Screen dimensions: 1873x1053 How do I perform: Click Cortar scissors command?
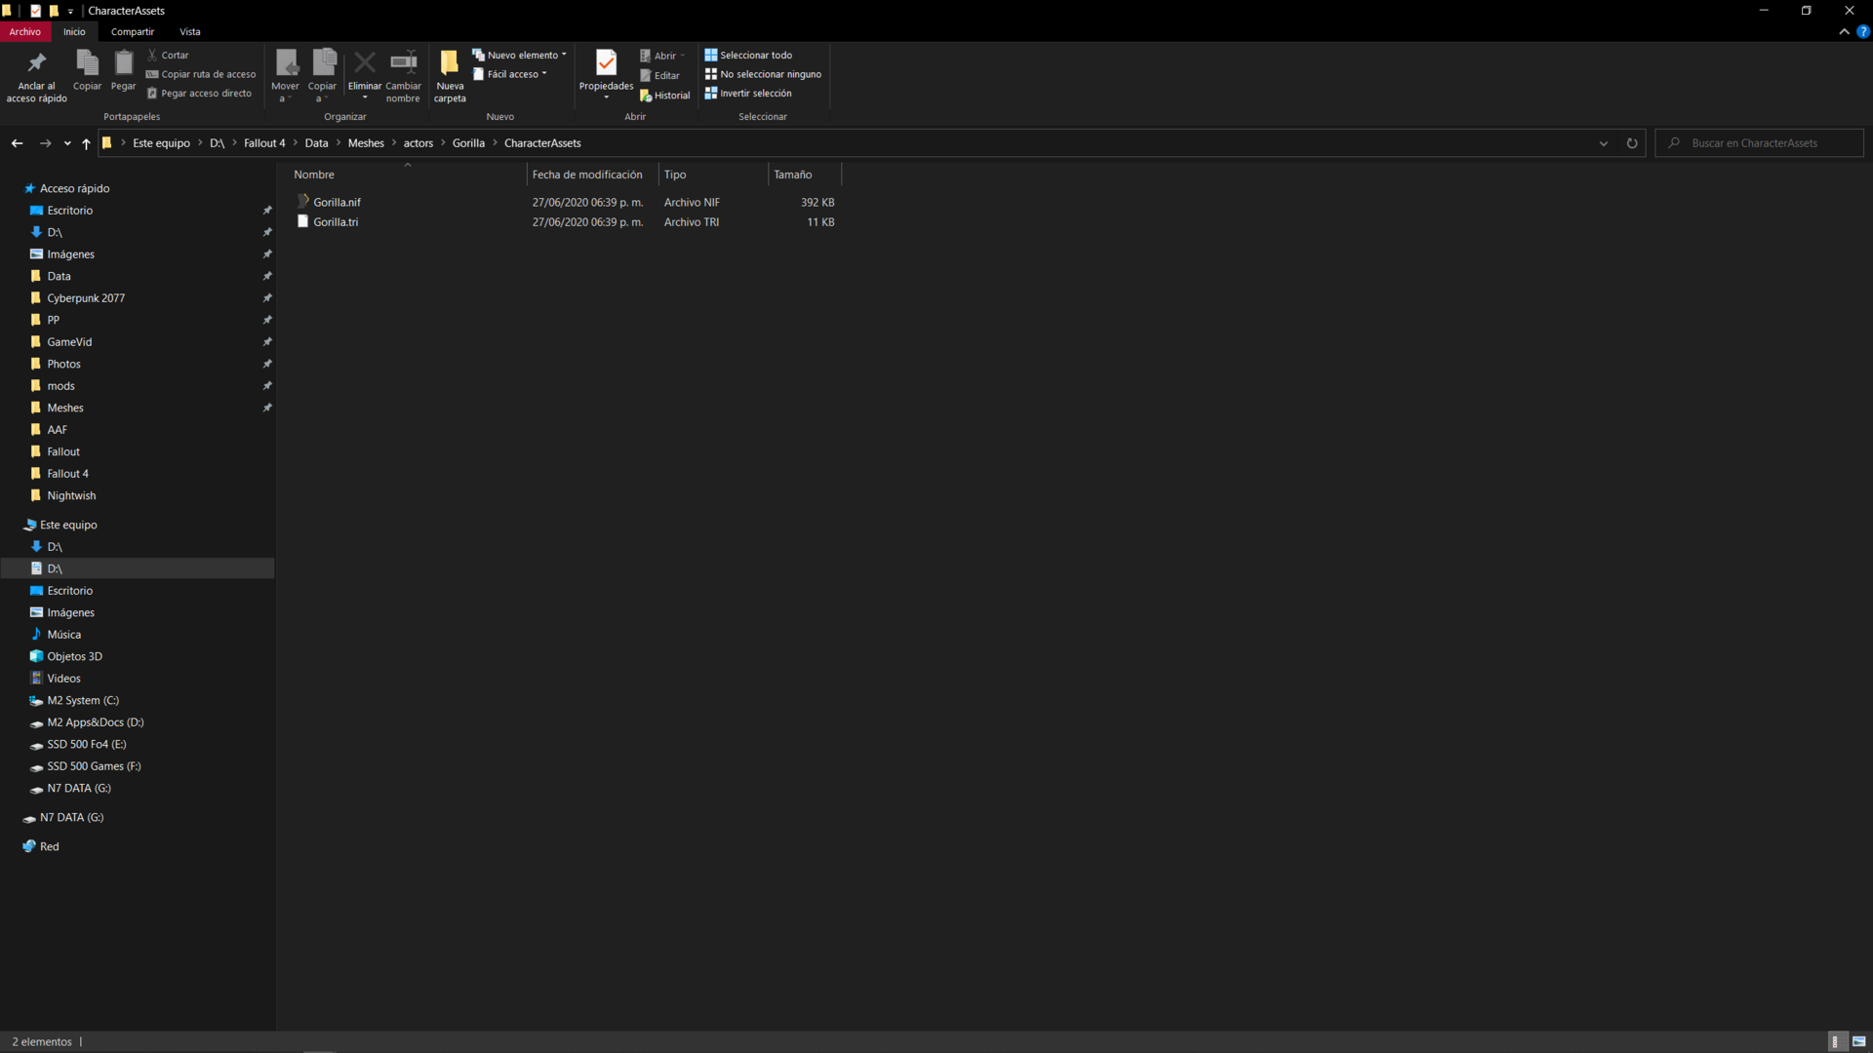coord(168,56)
